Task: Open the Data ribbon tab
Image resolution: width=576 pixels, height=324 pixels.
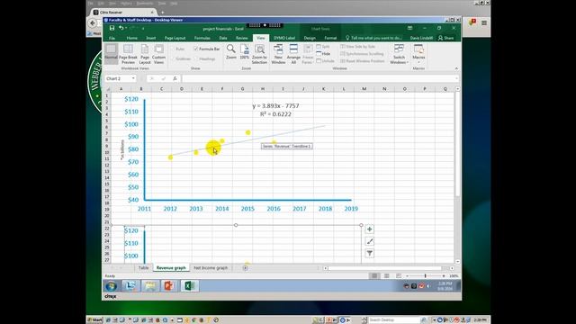Action: (x=223, y=38)
